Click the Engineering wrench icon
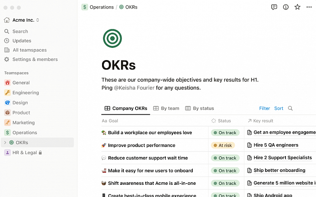316x197 pixels. [8, 93]
